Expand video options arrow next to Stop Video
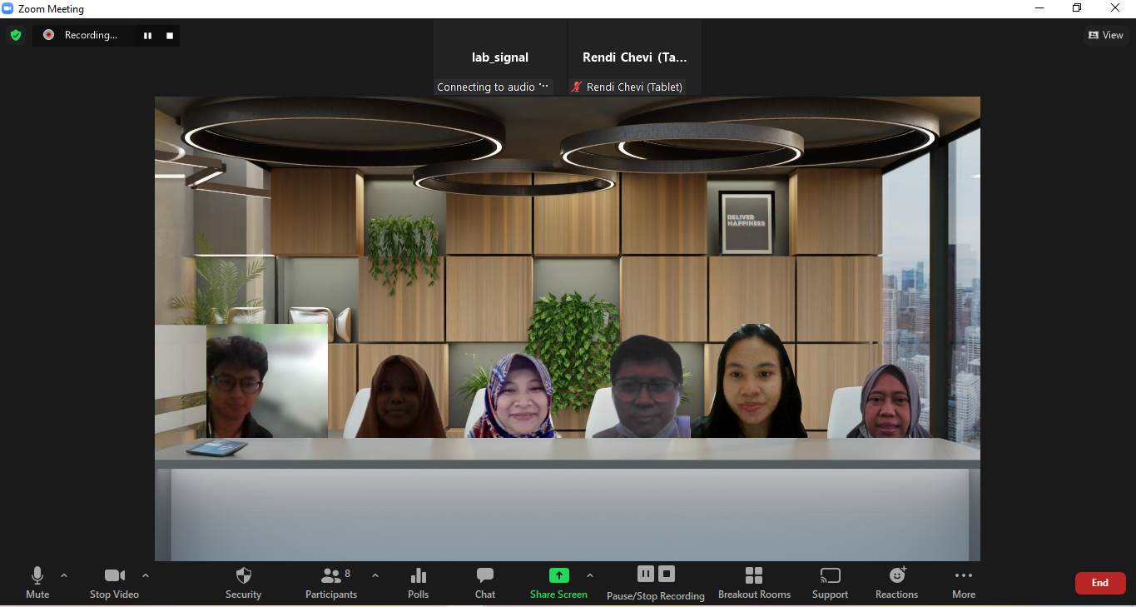 146,575
